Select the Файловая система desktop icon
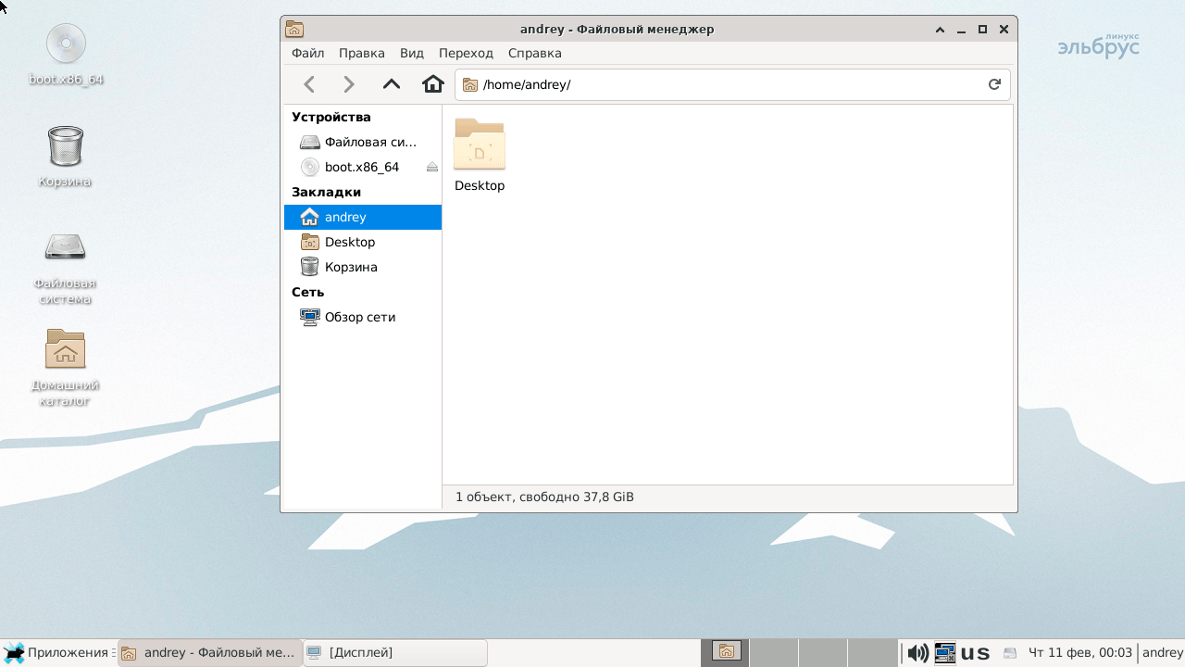This screenshot has height=667, width=1185. coord(65,267)
